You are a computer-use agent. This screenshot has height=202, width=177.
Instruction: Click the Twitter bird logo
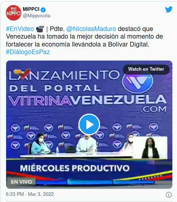click(169, 9)
